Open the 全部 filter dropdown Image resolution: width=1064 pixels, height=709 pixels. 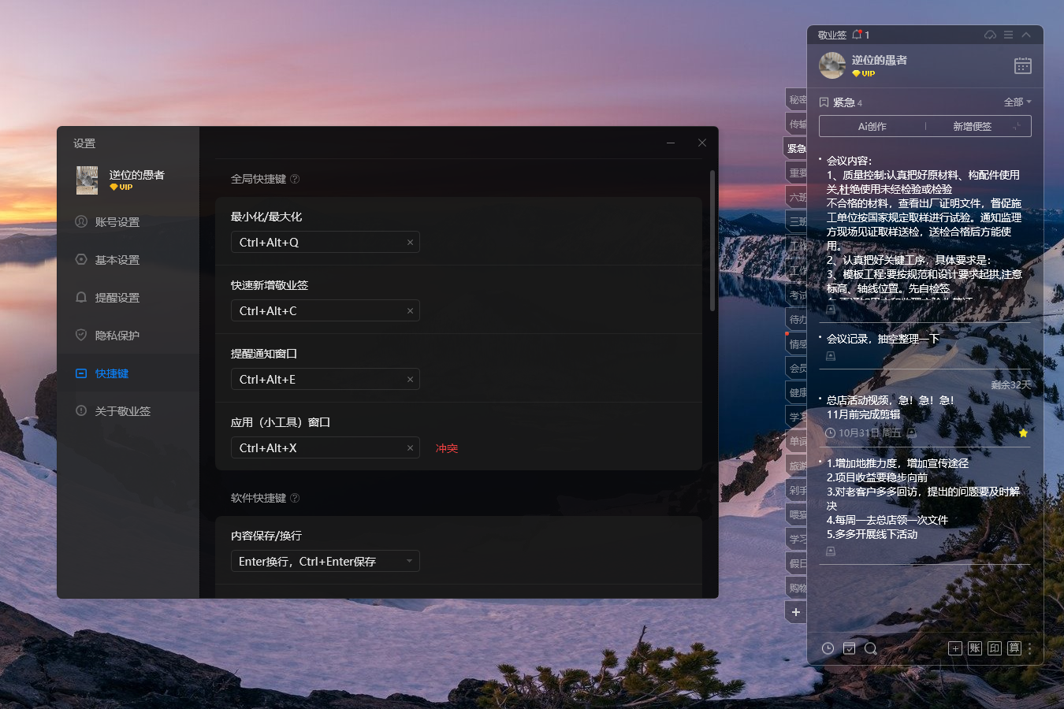pos(1017,102)
